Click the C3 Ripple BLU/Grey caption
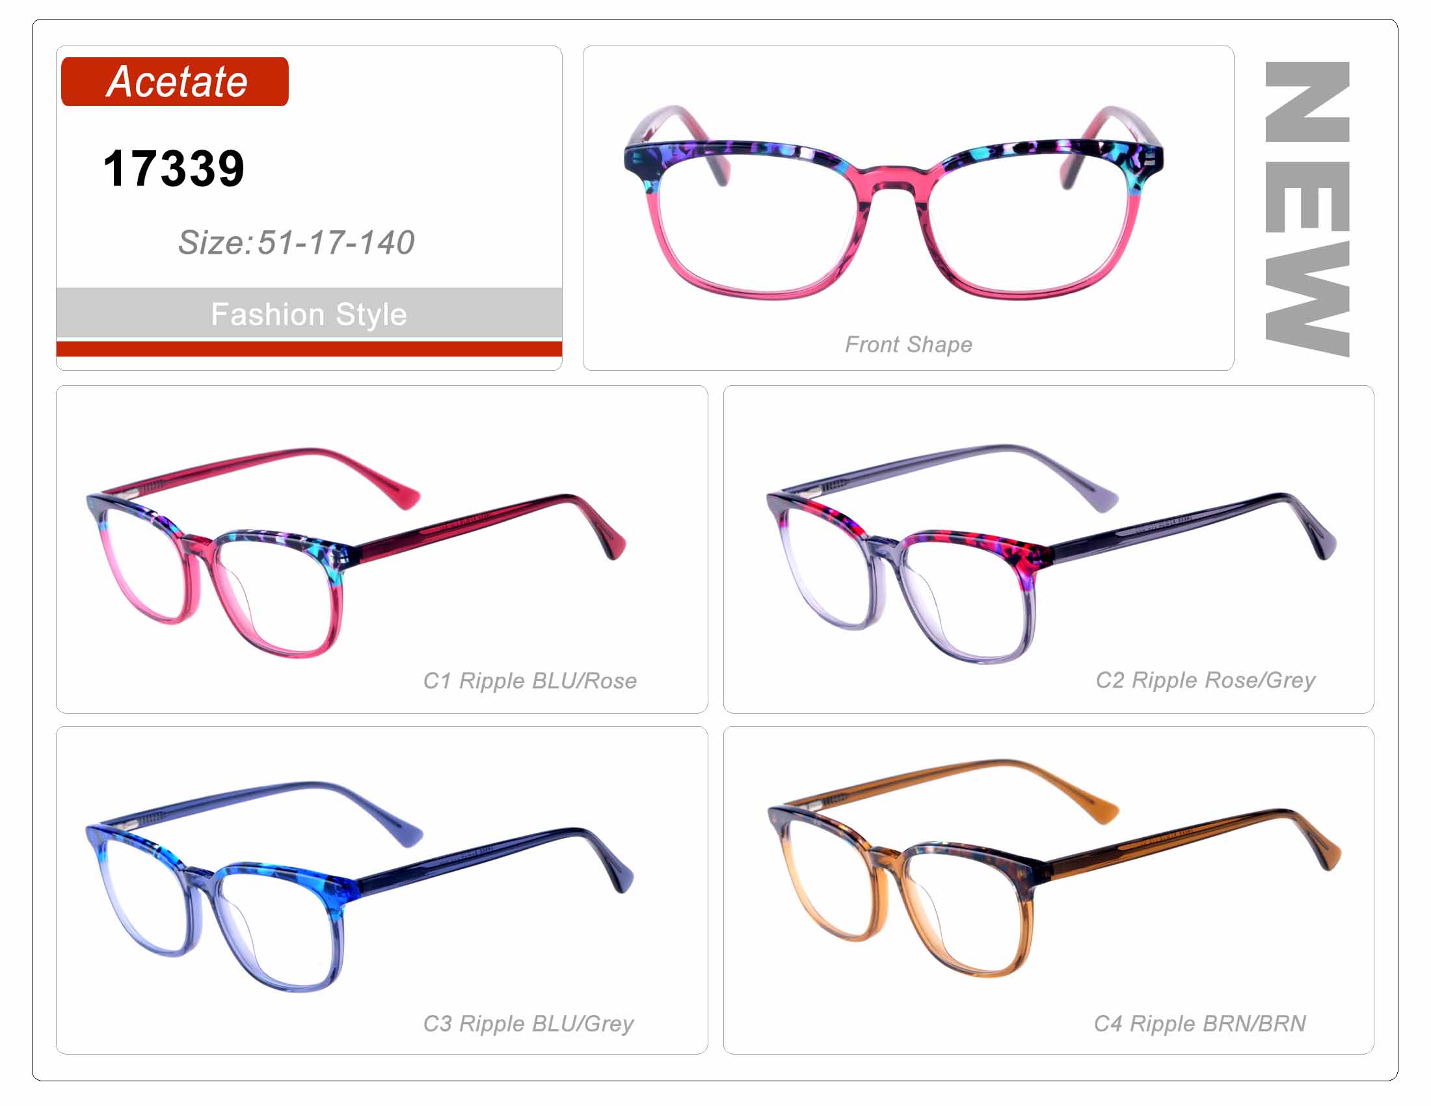The height and width of the screenshot is (1106, 1431). pyautogui.click(x=528, y=1023)
